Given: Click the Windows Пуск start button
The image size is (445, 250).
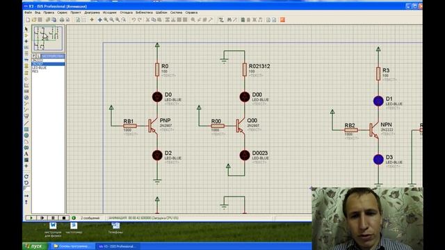Looking at the screenshot, I should tap(35, 246).
